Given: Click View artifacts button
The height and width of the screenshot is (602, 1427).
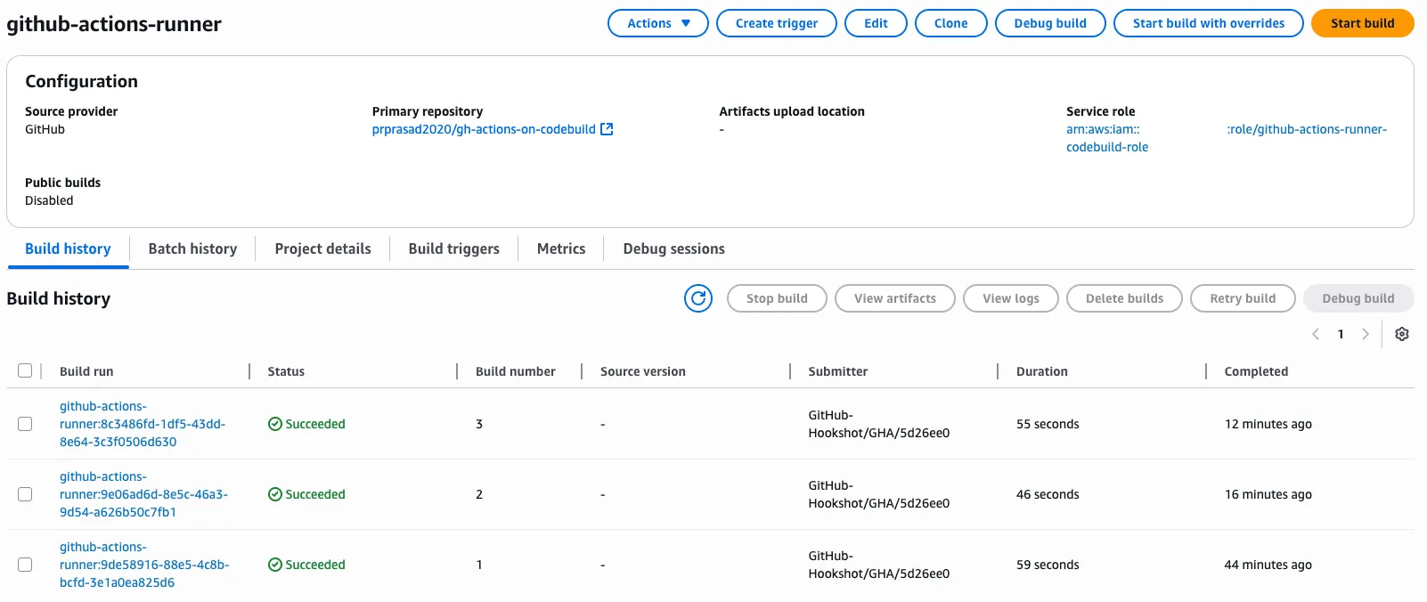Looking at the screenshot, I should tap(894, 298).
